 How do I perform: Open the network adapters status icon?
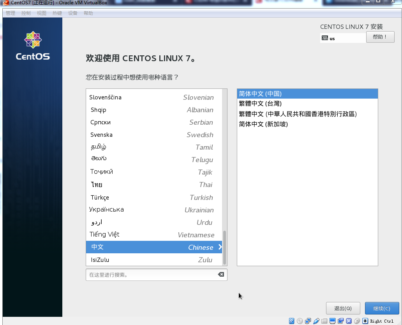(308, 321)
